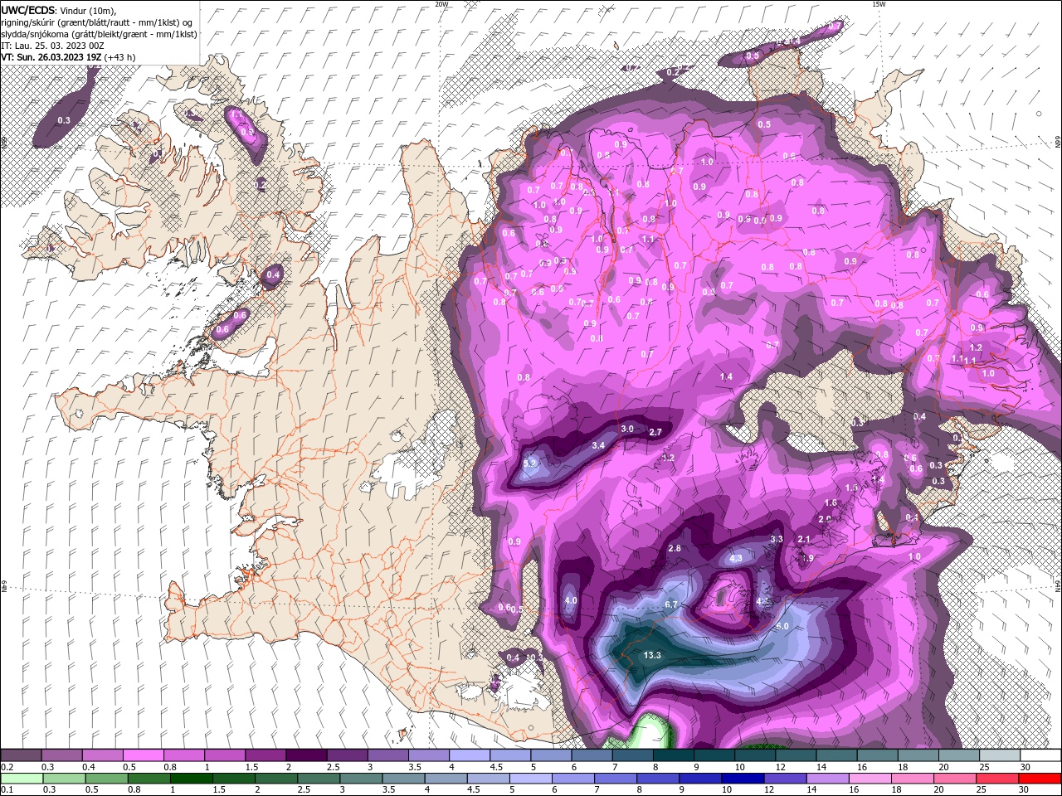Click the 4.0 value label

(570, 600)
